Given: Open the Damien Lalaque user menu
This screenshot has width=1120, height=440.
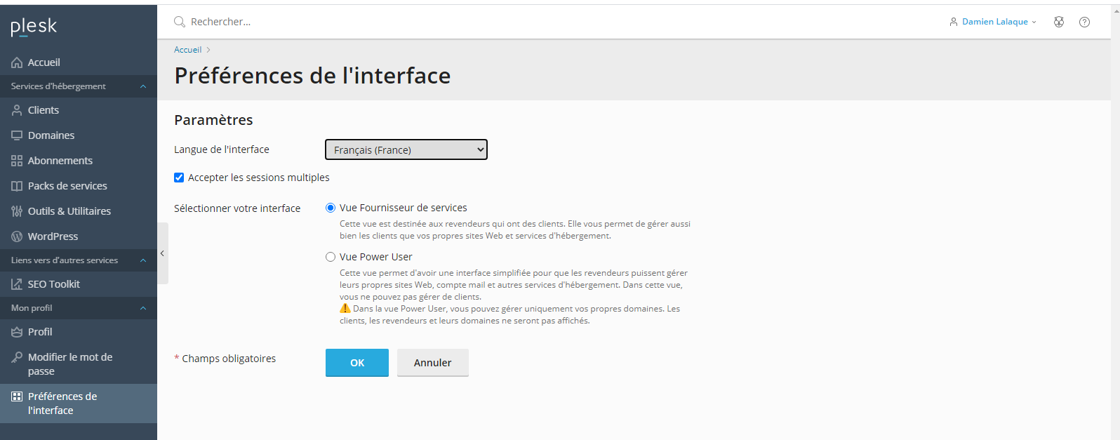Looking at the screenshot, I should click(x=993, y=22).
